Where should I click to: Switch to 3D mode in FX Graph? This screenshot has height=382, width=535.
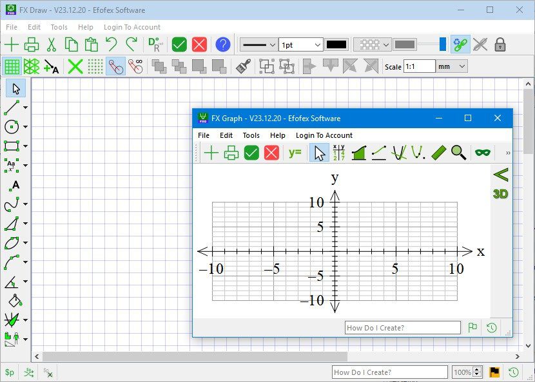pos(501,193)
